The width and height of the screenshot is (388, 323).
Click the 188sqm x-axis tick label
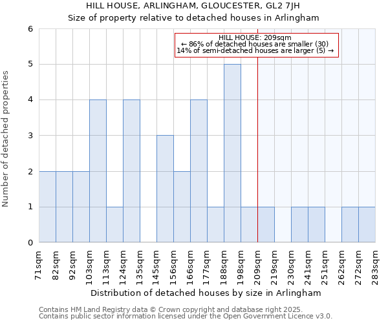pyautogui.click(x=224, y=266)
